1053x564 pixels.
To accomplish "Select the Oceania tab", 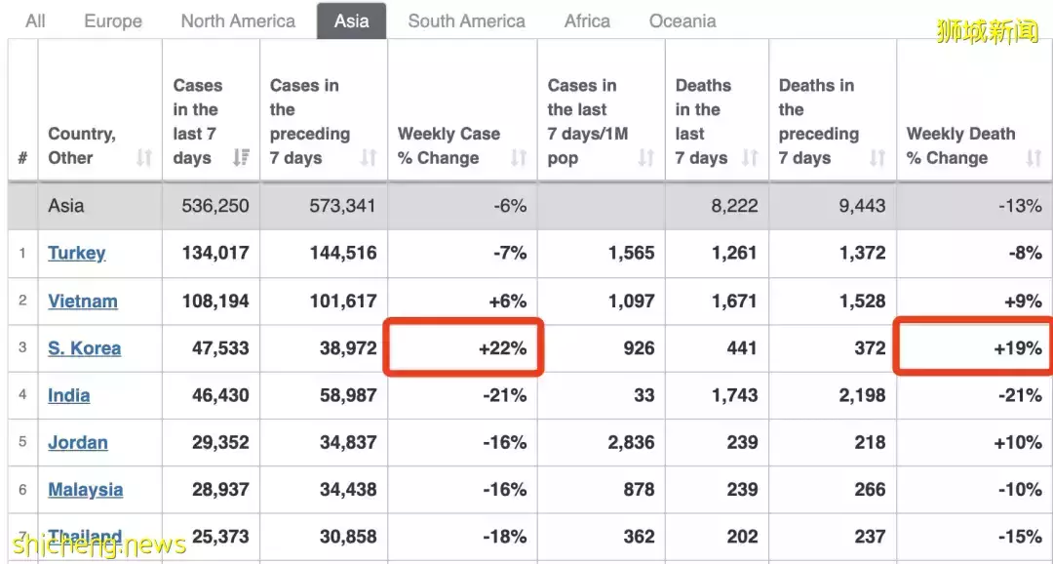I will [x=682, y=20].
